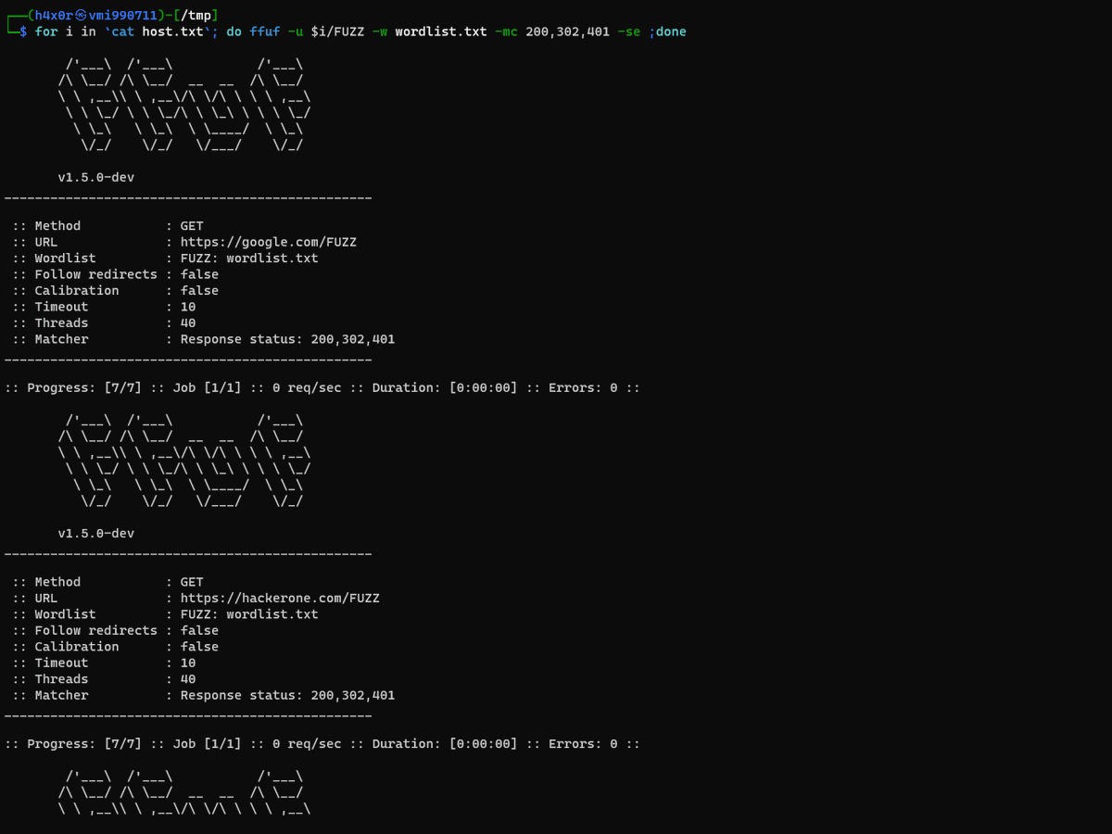The height and width of the screenshot is (834, 1112).
Task: Click 'Response status: 200,302,401' in google.com block
Action: point(287,339)
